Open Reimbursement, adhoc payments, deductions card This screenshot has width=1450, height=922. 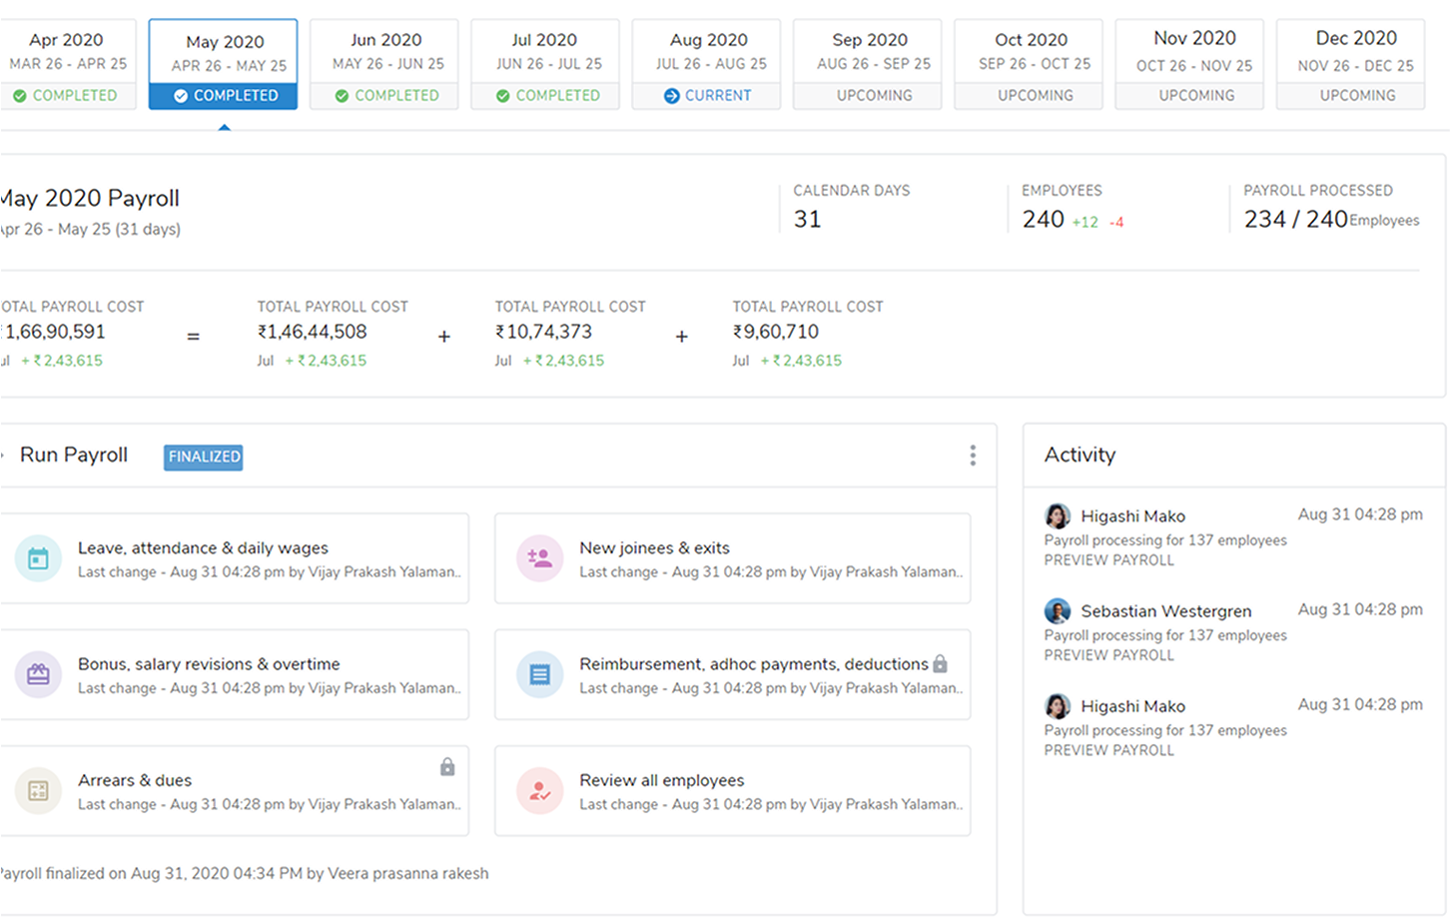pyautogui.click(x=733, y=674)
